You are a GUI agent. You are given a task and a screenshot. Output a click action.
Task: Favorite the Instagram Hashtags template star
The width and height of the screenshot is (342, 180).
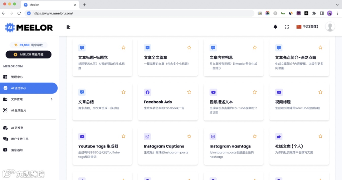(255, 137)
